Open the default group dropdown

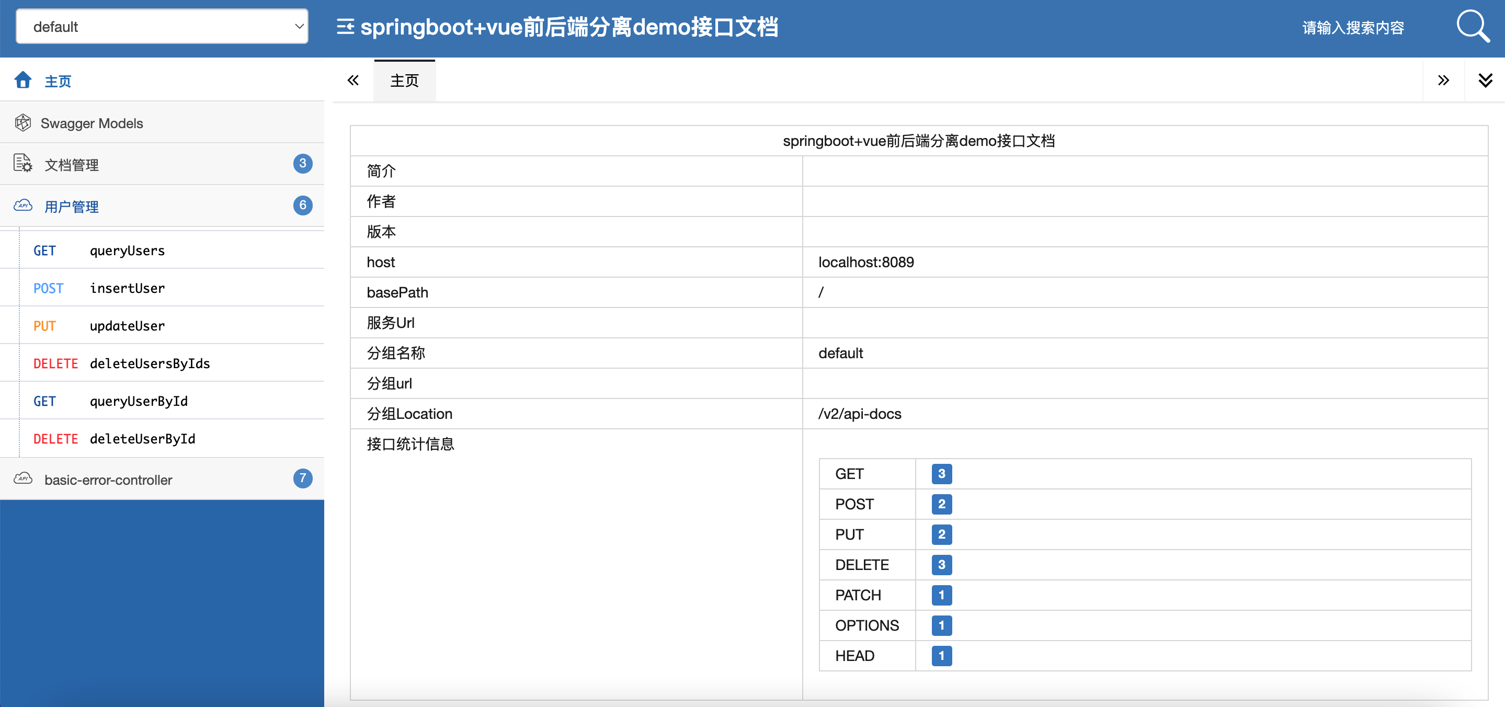[x=162, y=26]
